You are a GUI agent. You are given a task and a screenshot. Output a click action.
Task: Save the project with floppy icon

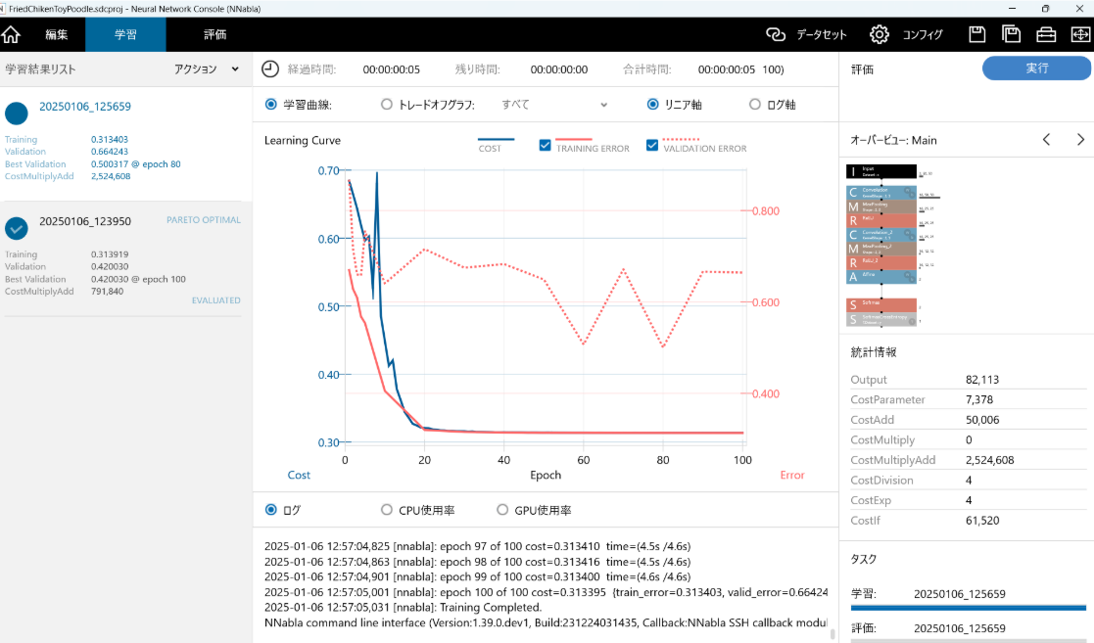[976, 34]
